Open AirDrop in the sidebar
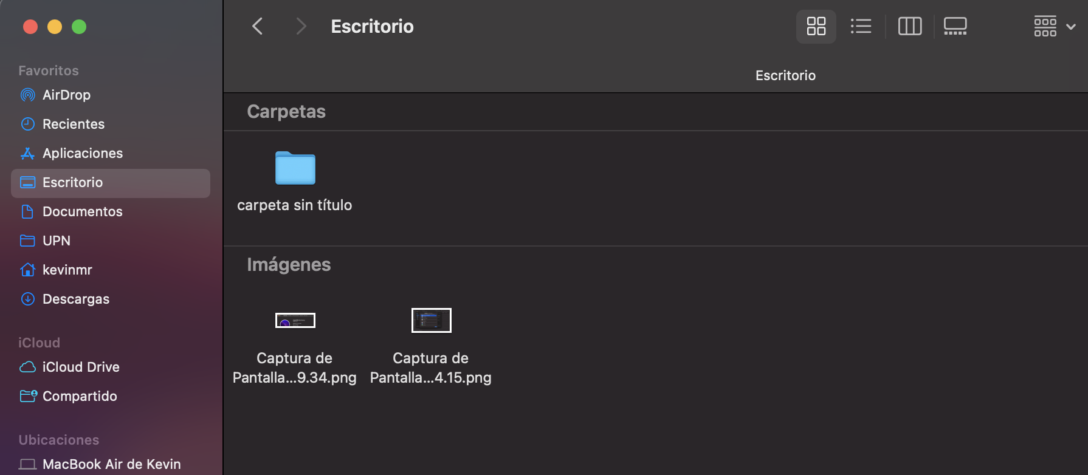 tap(66, 95)
